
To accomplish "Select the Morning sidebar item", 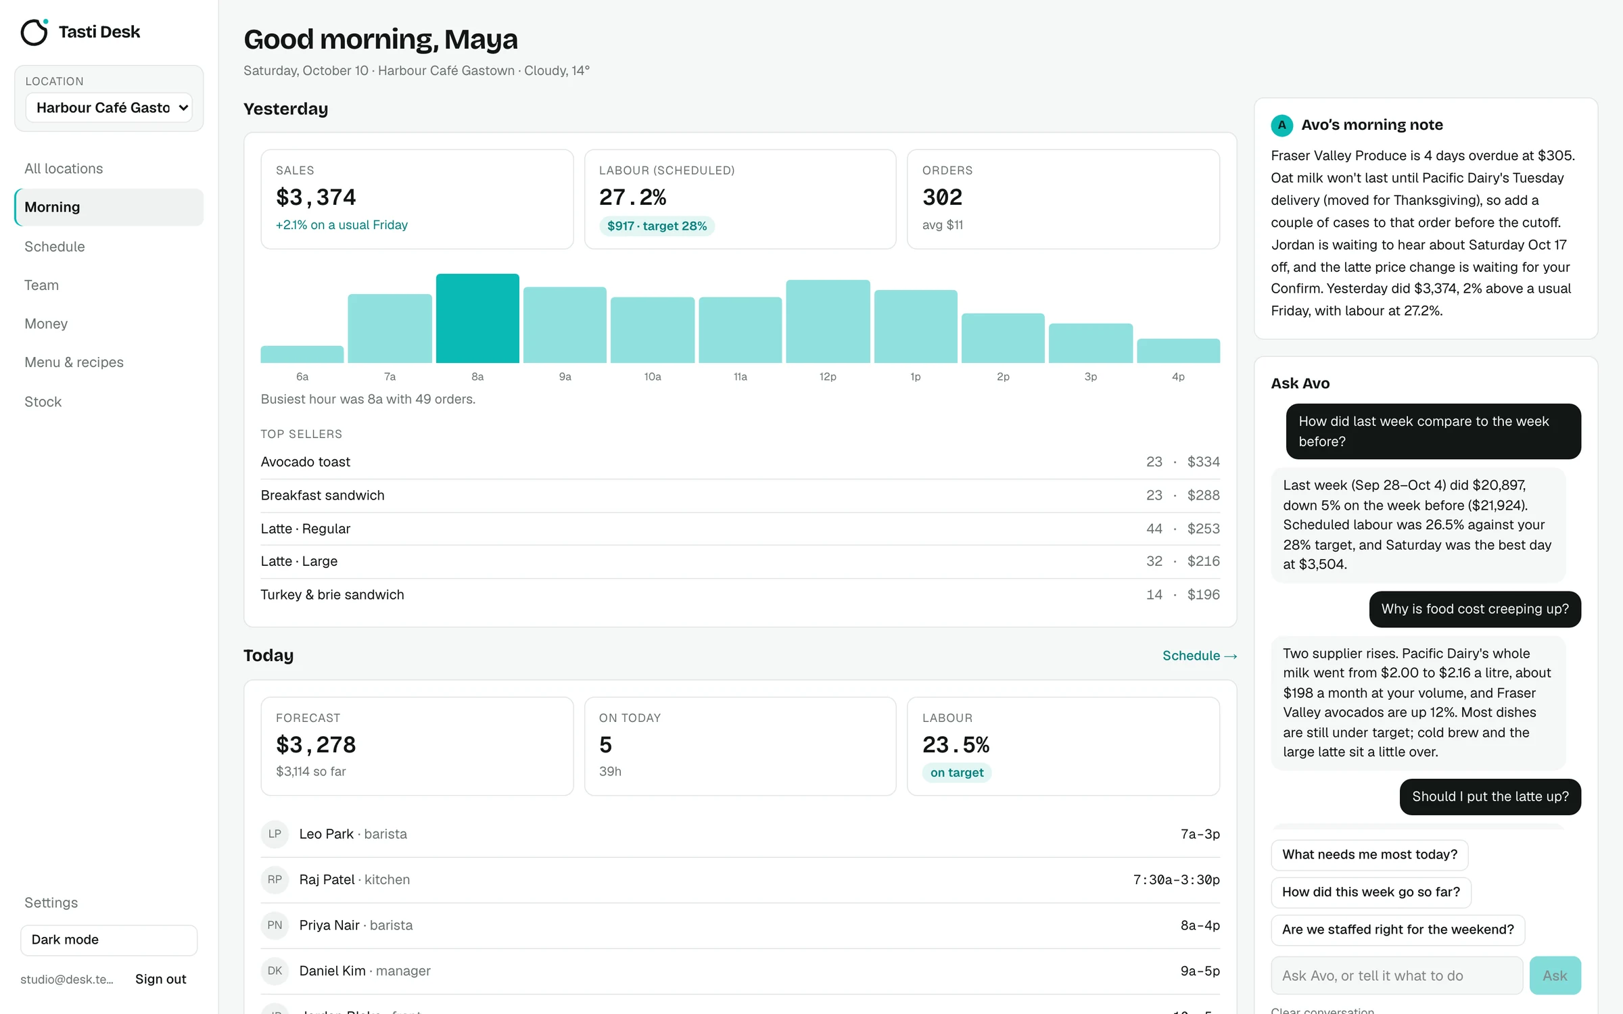I will (x=109, y=207).
